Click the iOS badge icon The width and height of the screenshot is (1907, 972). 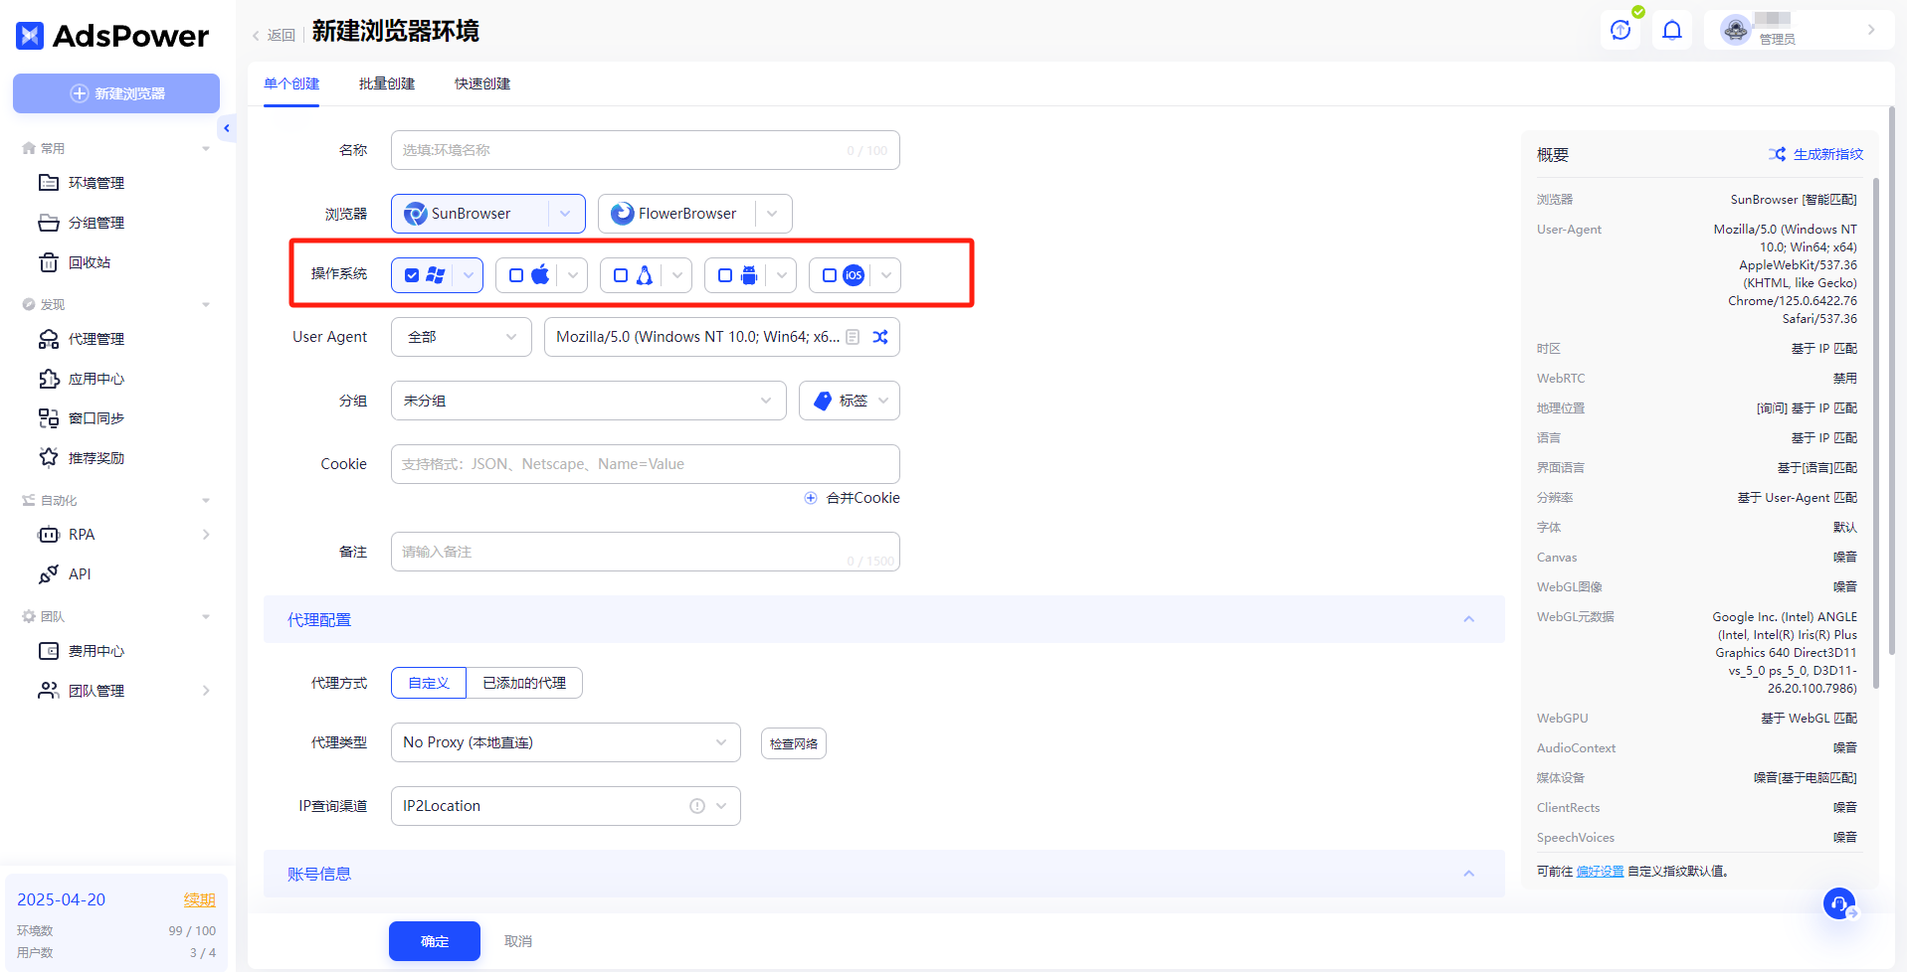[x=854, y=275]
